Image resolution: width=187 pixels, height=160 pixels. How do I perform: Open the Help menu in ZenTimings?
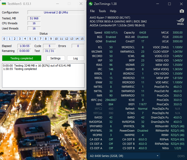coord(113,11)
